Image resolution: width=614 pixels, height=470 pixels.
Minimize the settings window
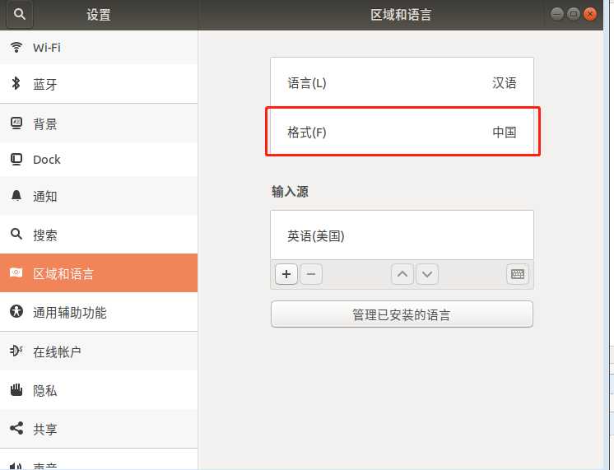click(557, 14)
